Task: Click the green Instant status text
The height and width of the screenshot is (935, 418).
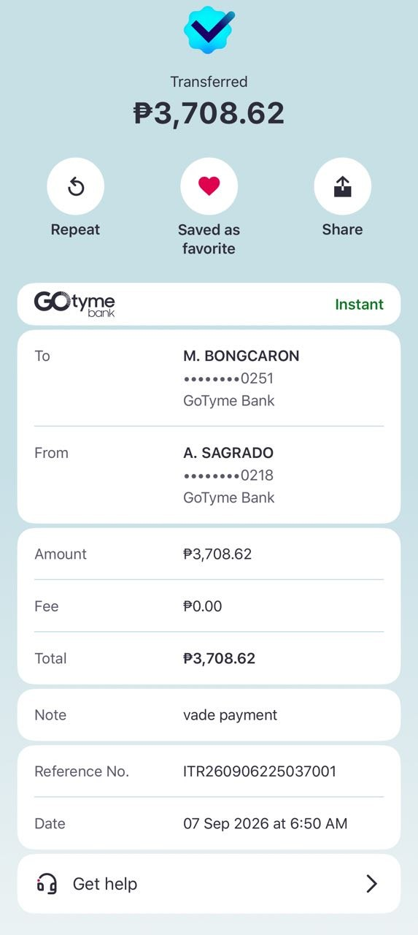Action: coord(359,305)
